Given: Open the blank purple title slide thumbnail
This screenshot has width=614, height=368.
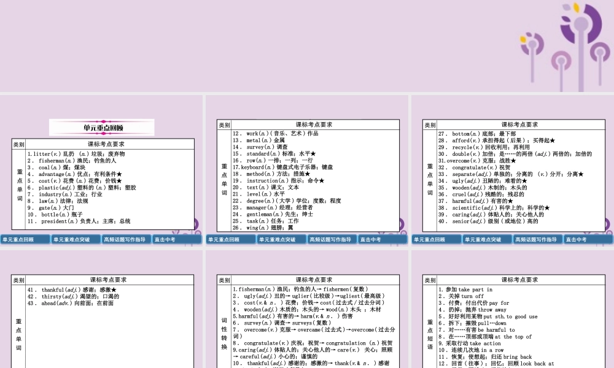Looking at the screenshot, I should [x=307, y=46].
